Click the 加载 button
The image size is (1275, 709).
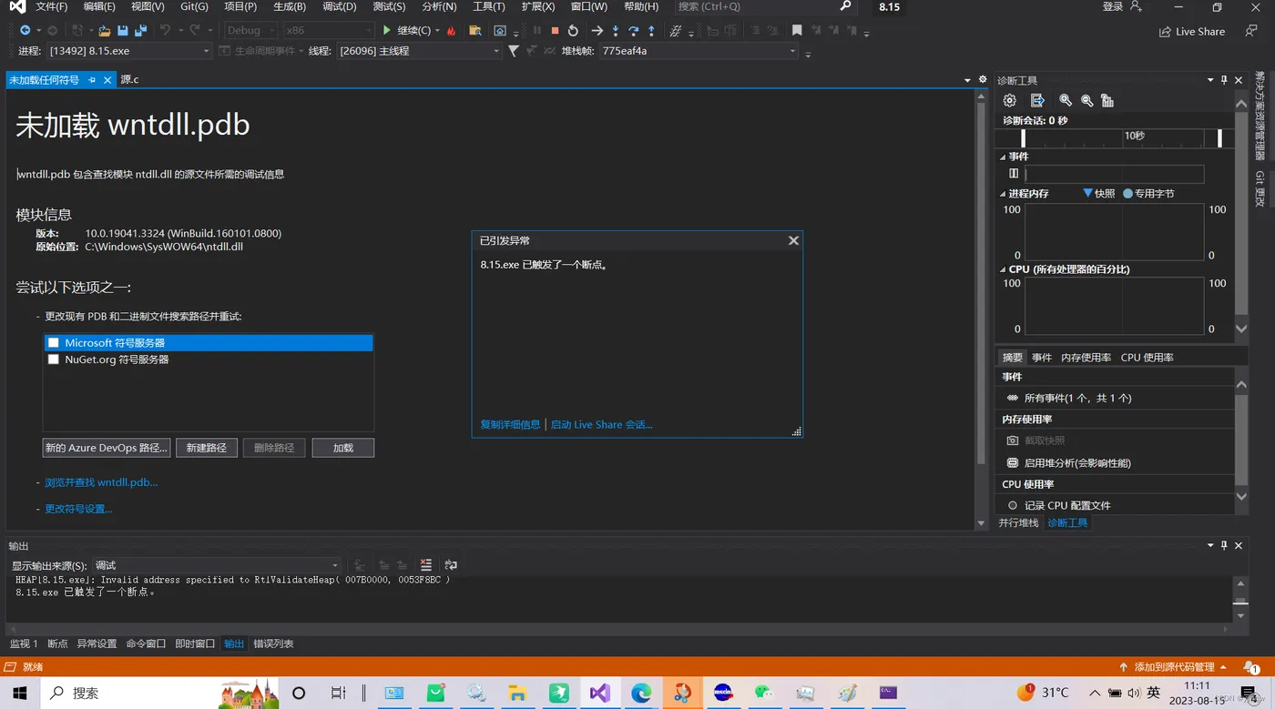tap(342, 448)
